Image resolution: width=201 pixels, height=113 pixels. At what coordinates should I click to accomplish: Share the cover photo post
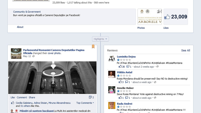click(x=32, y=97)
